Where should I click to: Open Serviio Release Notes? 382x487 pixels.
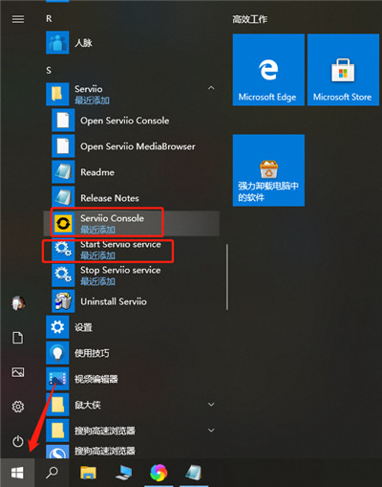coord(131,198)
